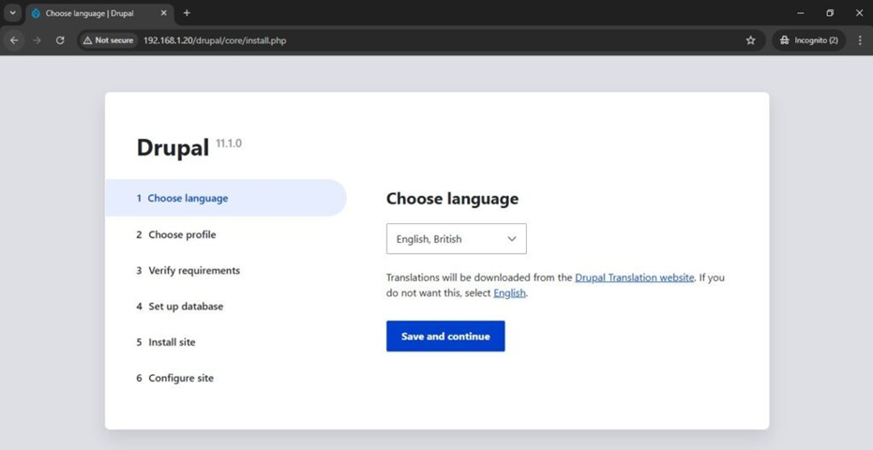Select step 2 Choose profile
The width and height of the screenshot is (873, 450).
[x=176, y=234]
